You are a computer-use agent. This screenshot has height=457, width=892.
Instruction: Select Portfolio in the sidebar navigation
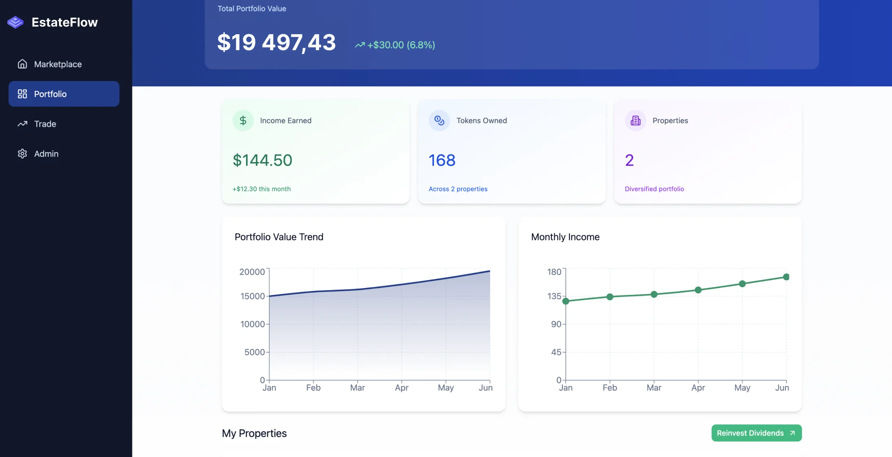click(x=50, y=94)
